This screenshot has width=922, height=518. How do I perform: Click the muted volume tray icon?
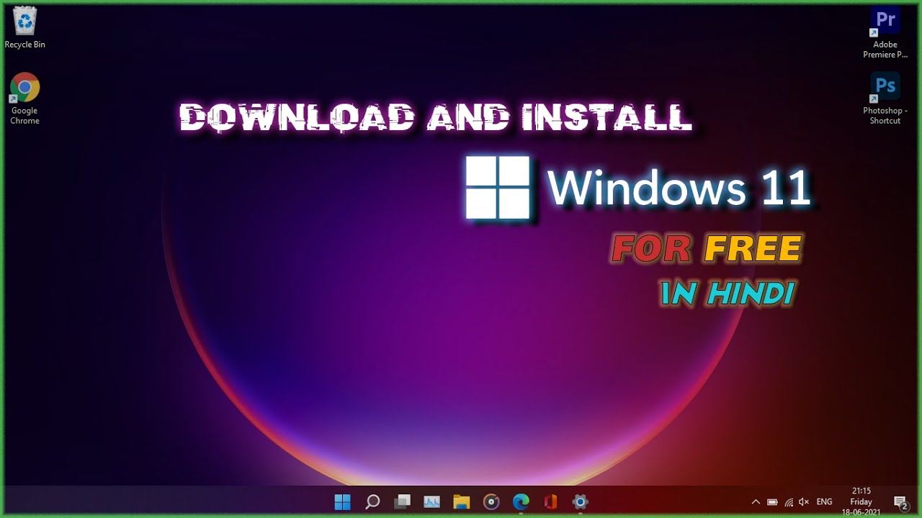pyautogui.click(x=804, y=501)
